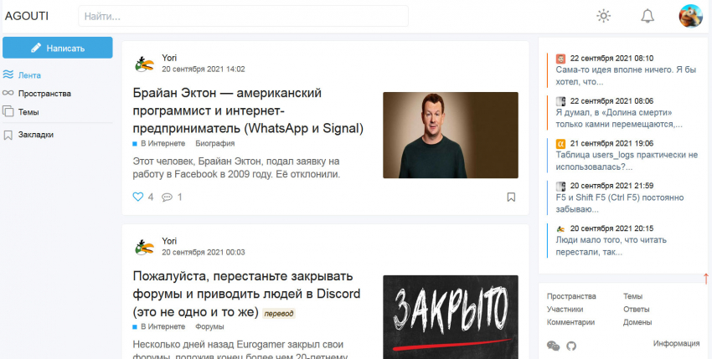Focus the Найти search field
Image resolution: width=712 pixels, height=359 pixels.
point(243,17)
